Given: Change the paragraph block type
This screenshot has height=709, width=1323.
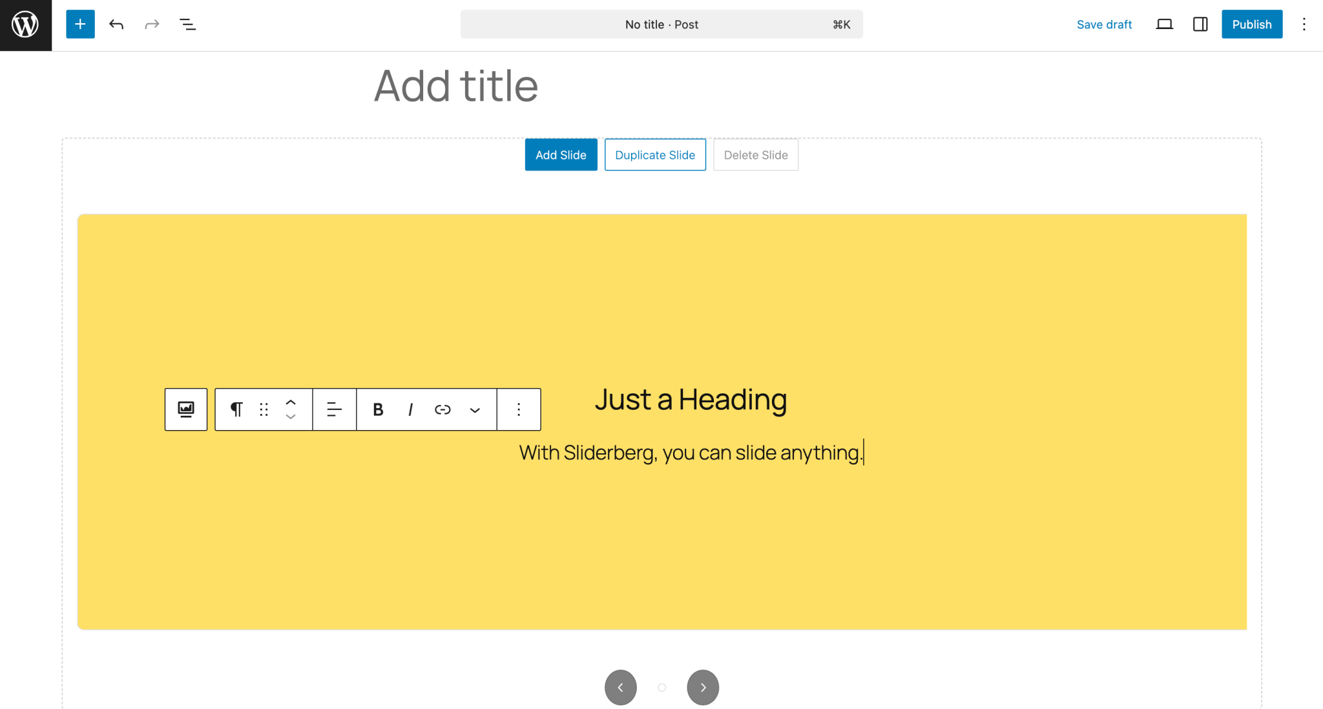Looking at the screenshot, I should pyautogui.click(x=235, y=409).
